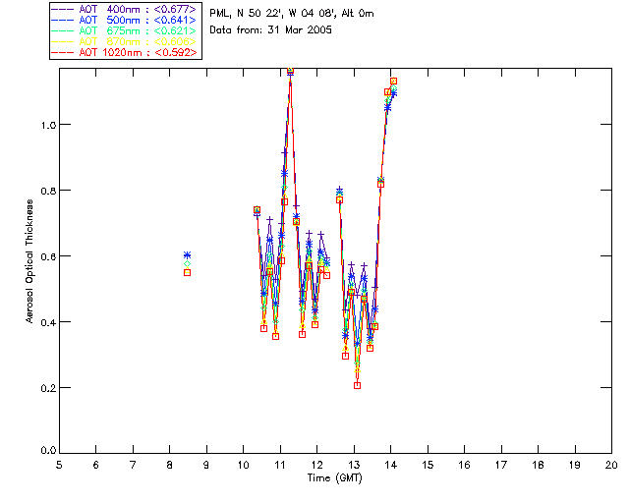The width and height of the screenshot is (629, 503).
Task: Click the x-axis tick label "18"
Action: (539, 465)
